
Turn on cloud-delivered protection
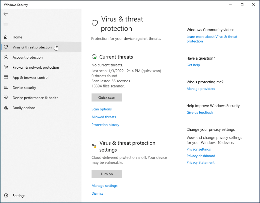coord(106,174)
